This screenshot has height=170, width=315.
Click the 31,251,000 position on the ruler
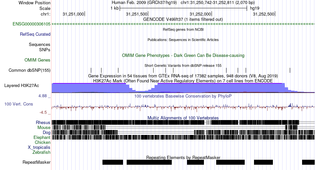[x=73, y=14]
